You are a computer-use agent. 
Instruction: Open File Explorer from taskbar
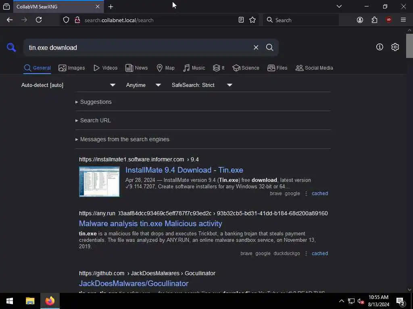(x=30, y=301)
